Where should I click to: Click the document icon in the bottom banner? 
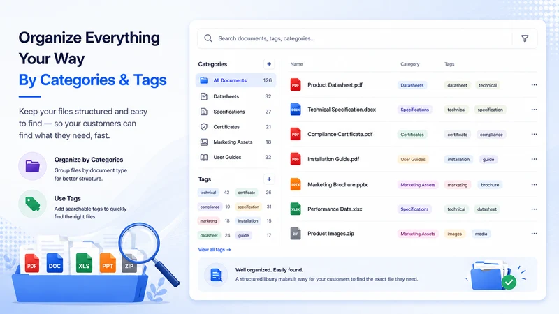216,275
